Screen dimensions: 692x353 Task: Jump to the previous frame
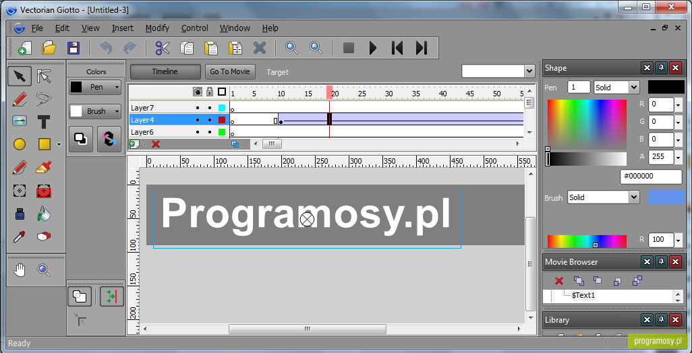[397, 48]
